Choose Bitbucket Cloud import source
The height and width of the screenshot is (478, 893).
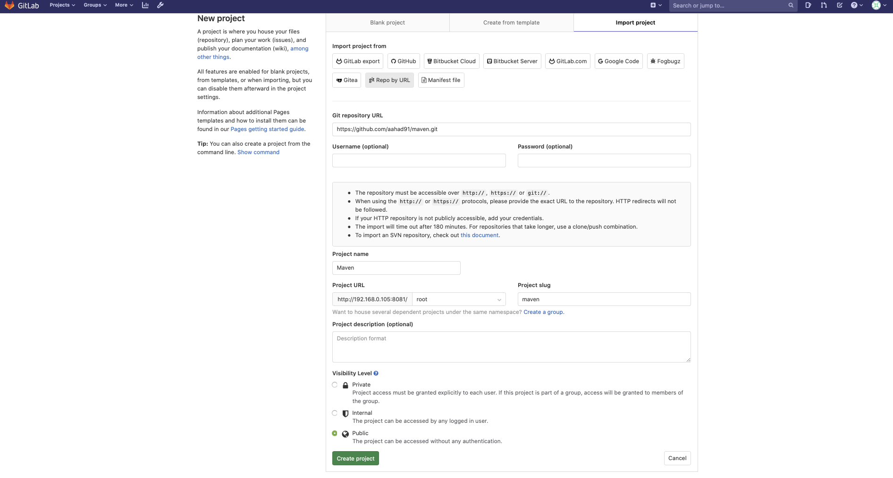pyautogui.click(x=452, y=61)
